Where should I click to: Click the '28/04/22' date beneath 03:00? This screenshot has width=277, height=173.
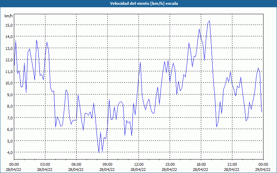(45, 170)
